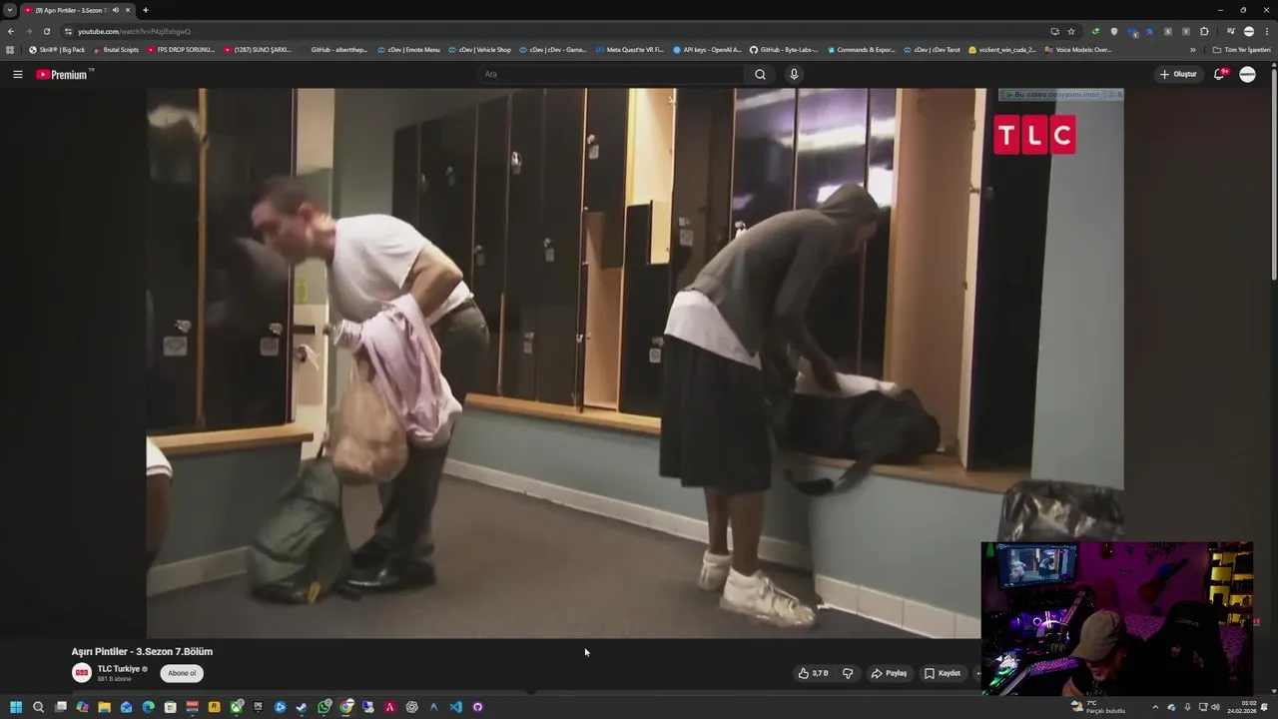Click the Oluştur create button
Screen dimensions: 1278x719
pyautogui.click(x=1178, y=74)
